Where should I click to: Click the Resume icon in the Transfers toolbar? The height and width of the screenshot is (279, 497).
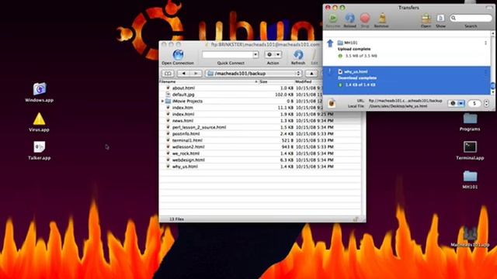click(x=333, y=18)
